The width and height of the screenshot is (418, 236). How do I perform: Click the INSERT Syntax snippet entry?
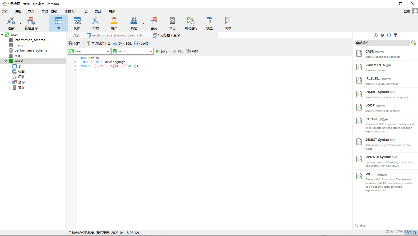(386, 94)
